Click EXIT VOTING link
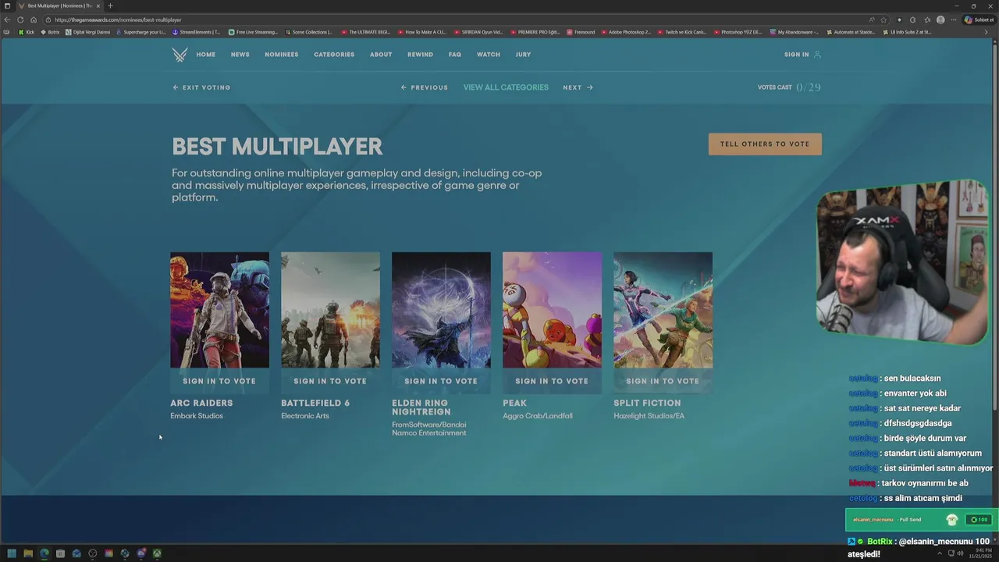999x562 pixels. [x=201, y=87]
